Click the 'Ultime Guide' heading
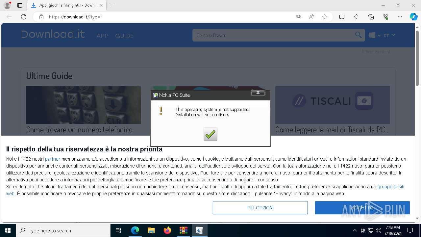This screenshot has height=237, width=421. pyautogui.click(x=49, y=76)
